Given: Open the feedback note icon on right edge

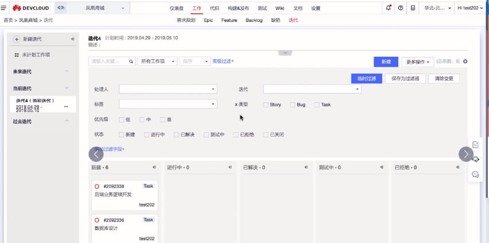Looking at the screenshot, I should pos(475,145).
